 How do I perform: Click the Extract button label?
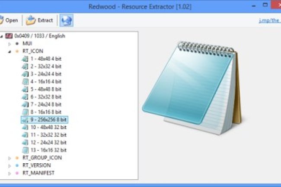(45, 20)
